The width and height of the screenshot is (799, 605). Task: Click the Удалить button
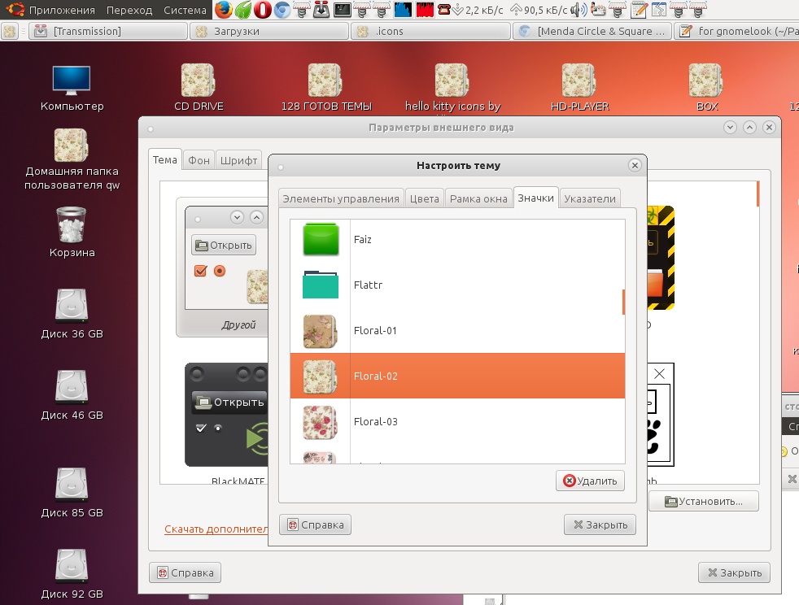[590, 481]
